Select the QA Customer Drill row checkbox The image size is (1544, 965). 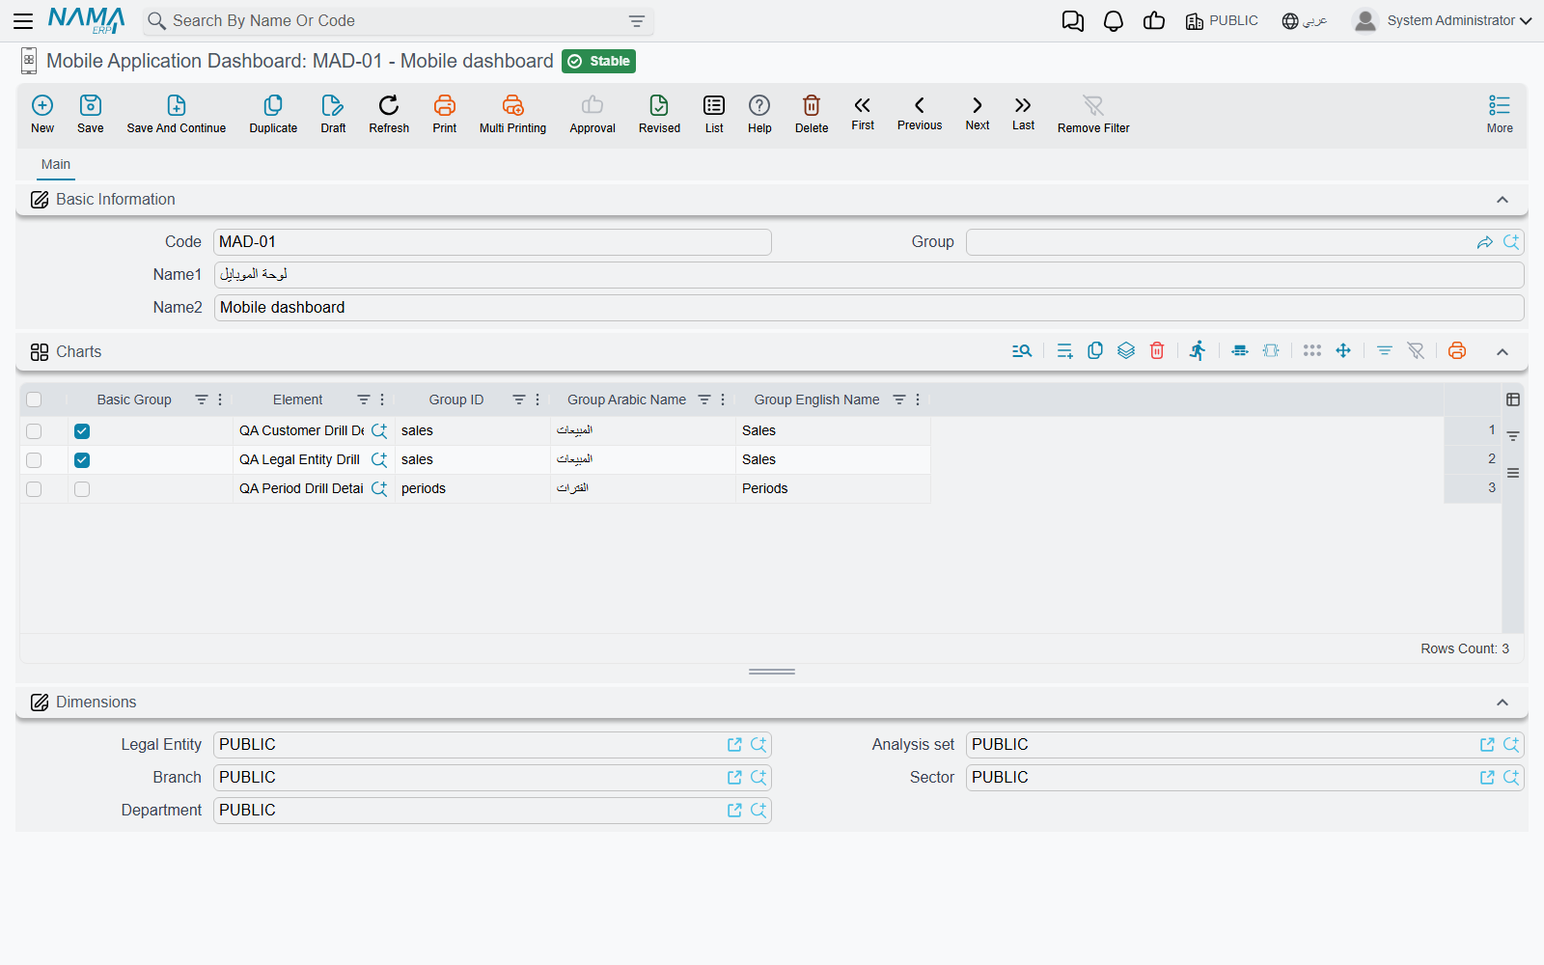tap(34, 431)
